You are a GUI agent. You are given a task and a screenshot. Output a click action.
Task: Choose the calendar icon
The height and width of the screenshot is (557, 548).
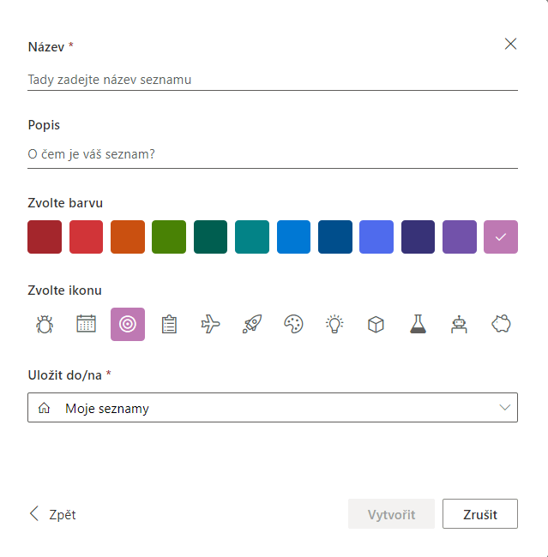click(86, 324)
